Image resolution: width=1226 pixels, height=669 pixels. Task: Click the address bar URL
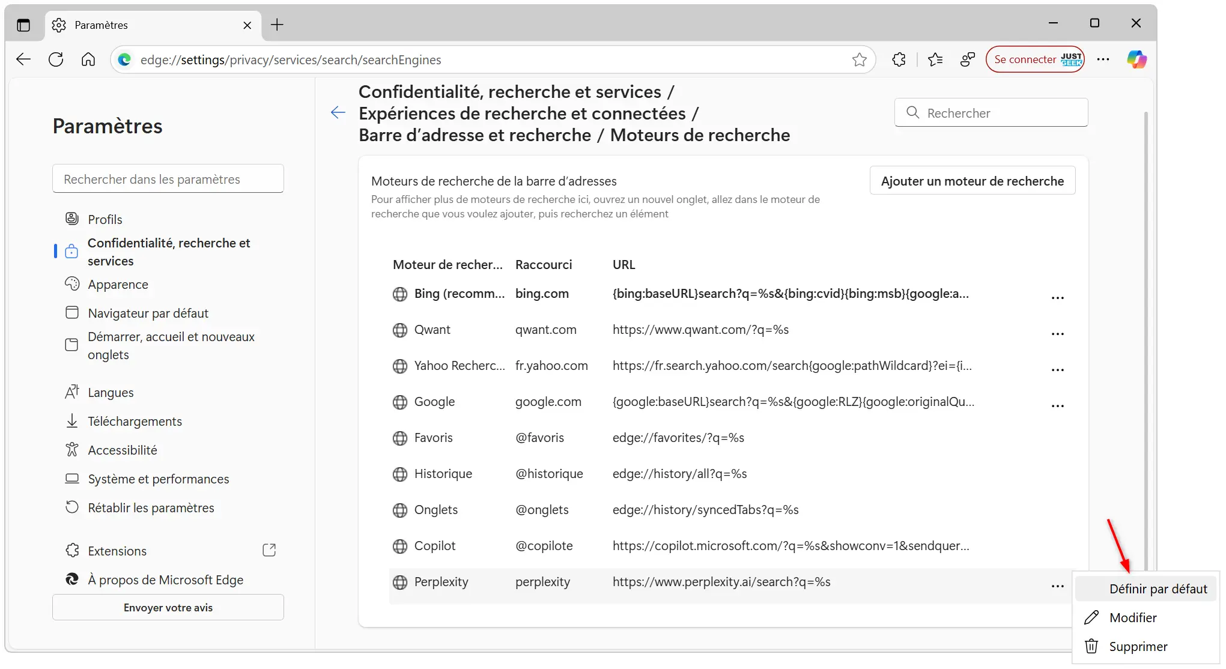[x=291, y=59]
